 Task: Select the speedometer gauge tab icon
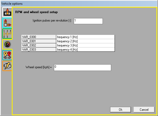(x=7, y=44)
